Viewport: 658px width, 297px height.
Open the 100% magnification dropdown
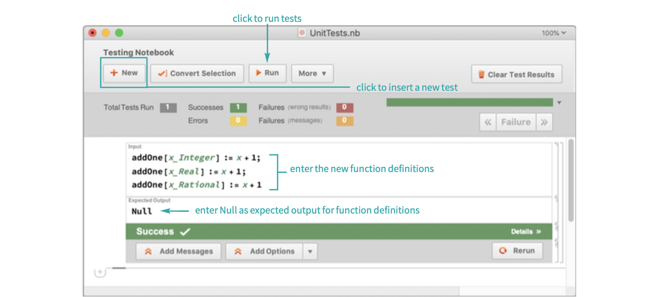tap(553, 33)
